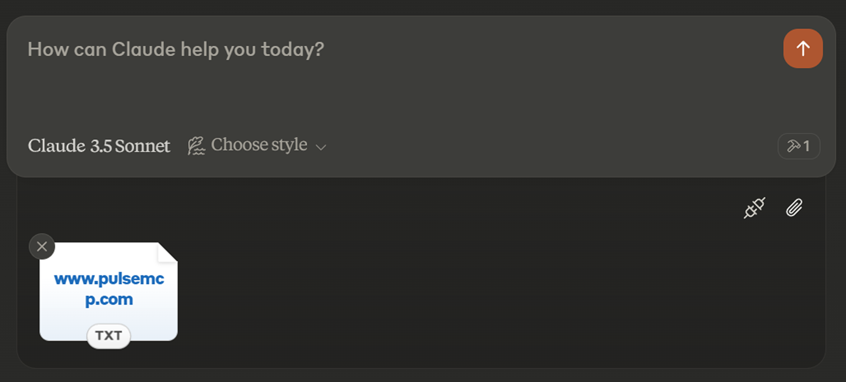Click the plug icon to attach from MCP
Viewport: 846px width, 382px height.
pos(754,207)
